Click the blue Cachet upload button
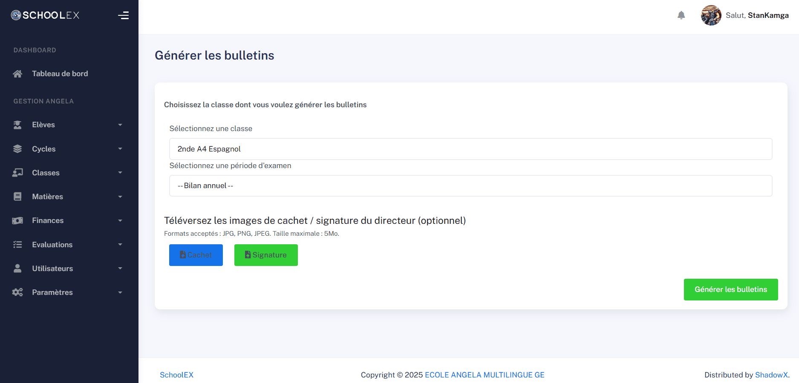Viewport: 799px width, 383px height. tap(196, 255)
